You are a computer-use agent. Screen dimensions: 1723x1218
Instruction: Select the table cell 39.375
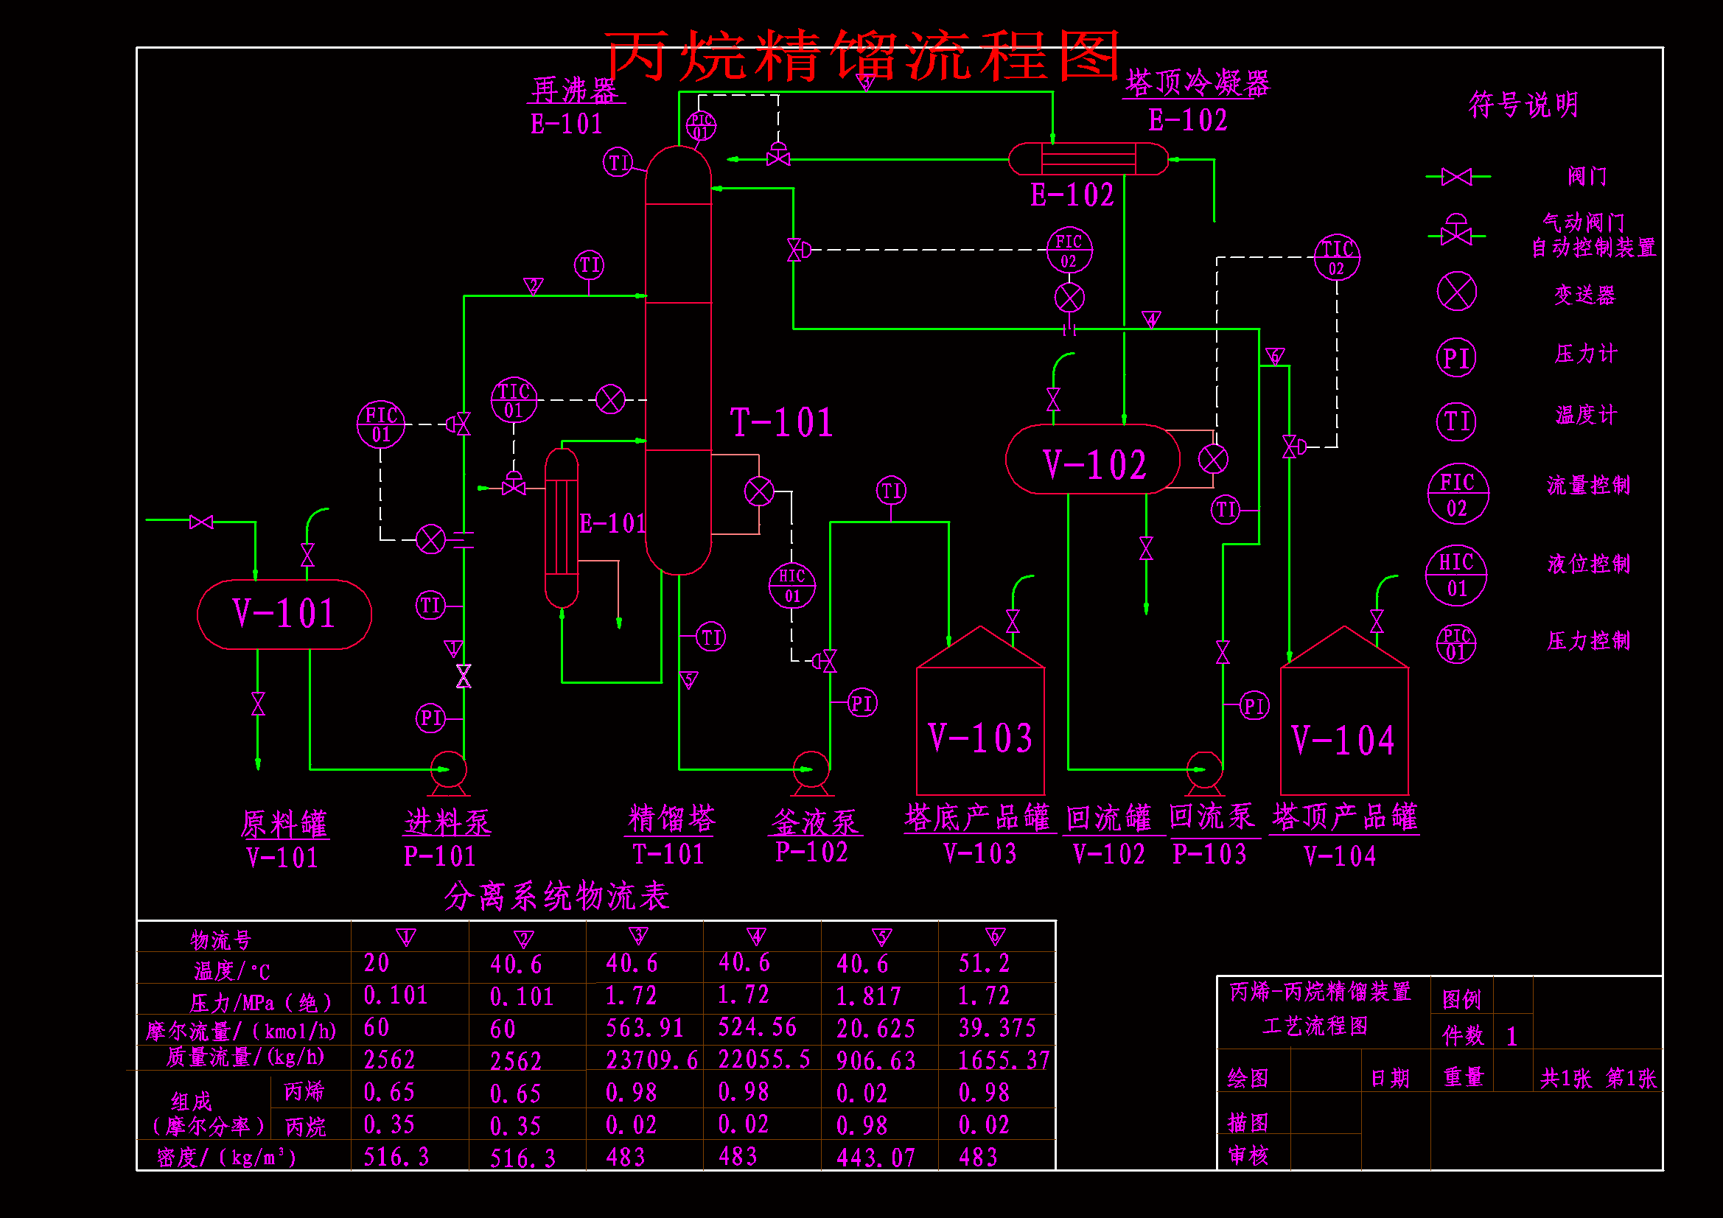(997, 1027)
